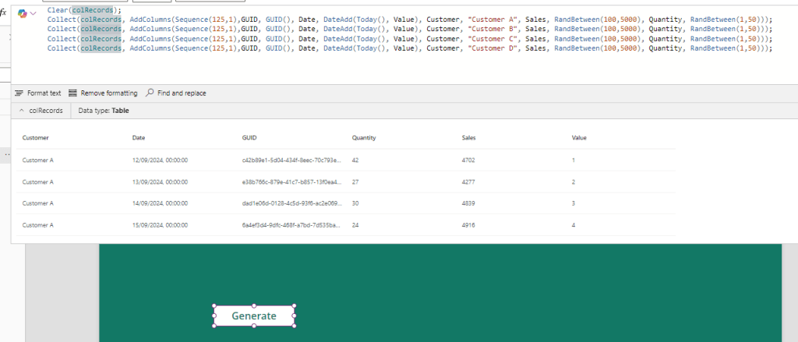Screen dimensions: 798x342
Task: Click the Quantity column header
Action: [364, 138]
